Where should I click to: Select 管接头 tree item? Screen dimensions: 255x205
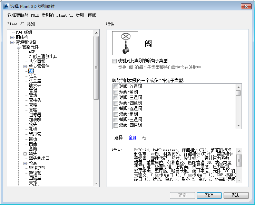[x=35, y=100]
